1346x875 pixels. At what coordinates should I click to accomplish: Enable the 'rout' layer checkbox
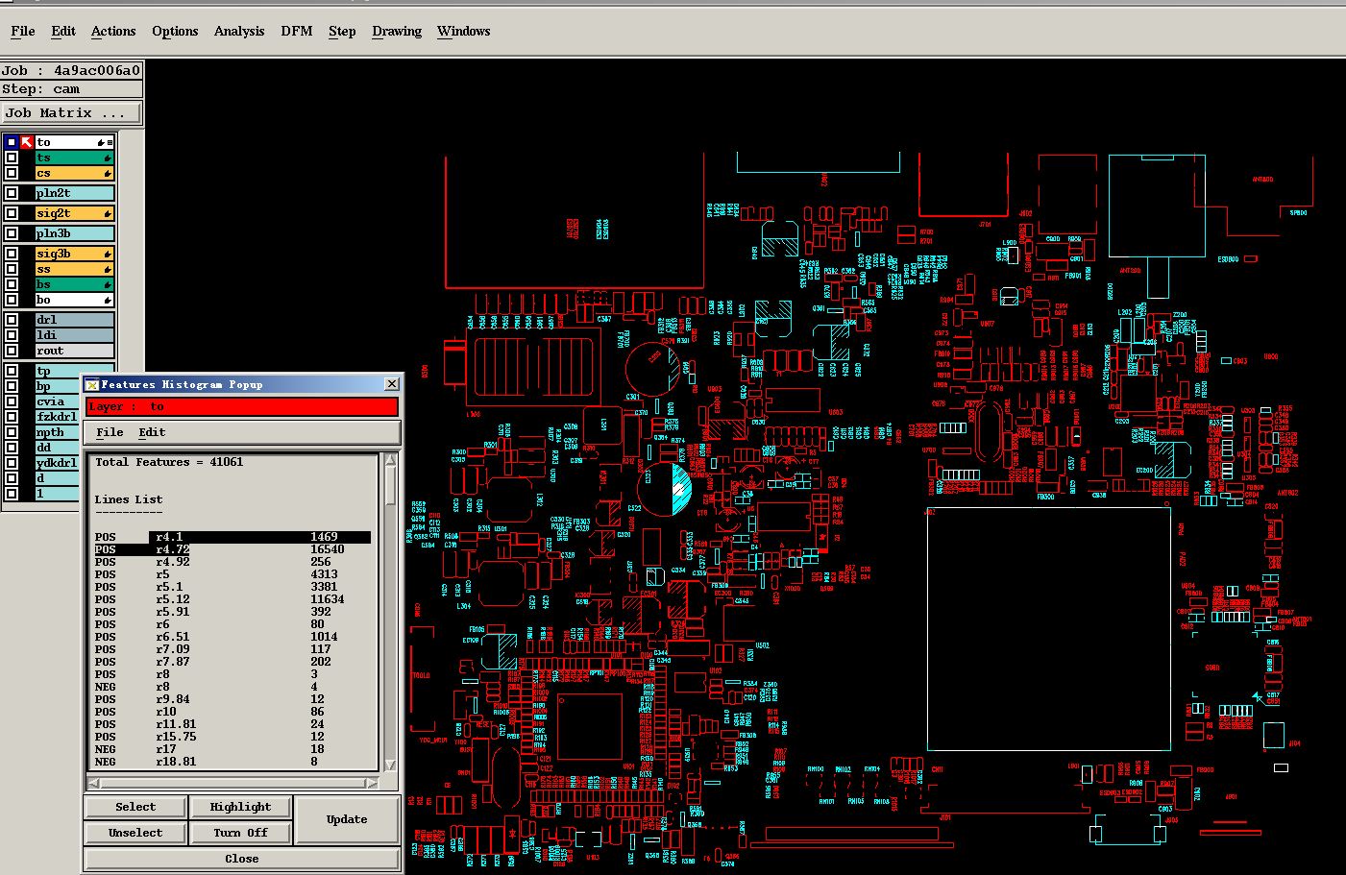[12, 351]
